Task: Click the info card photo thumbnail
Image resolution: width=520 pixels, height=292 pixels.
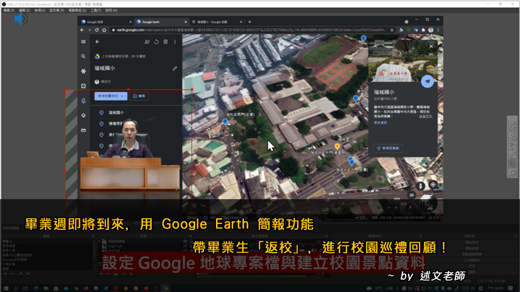Action: (x=403, y=61)
